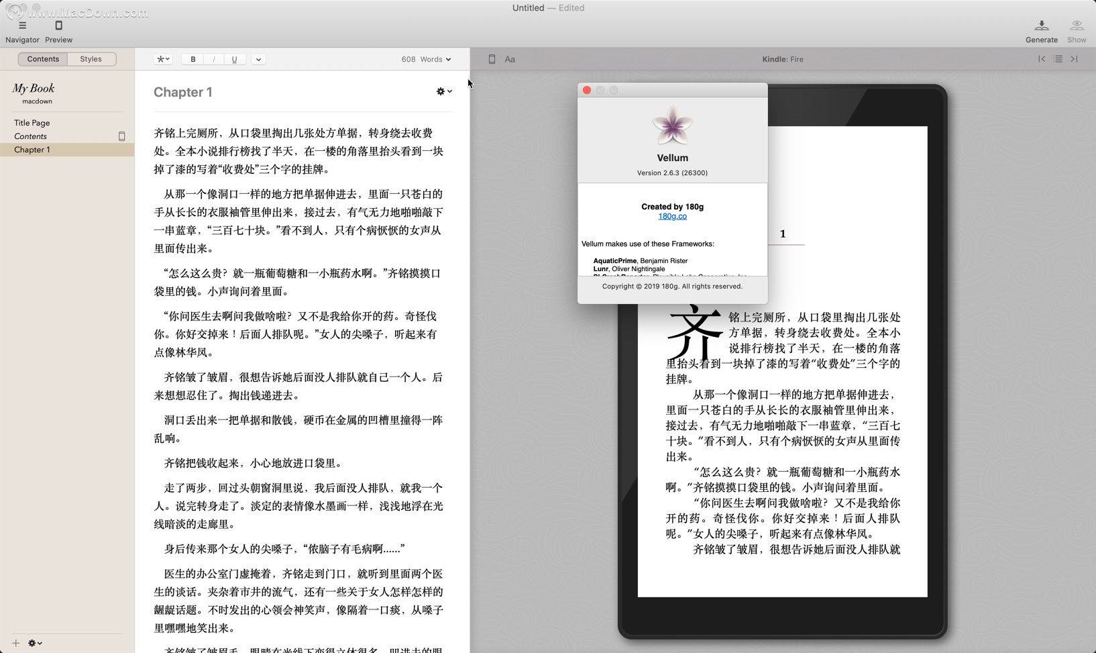Select Title Page in the sidebar
The height and width of the screenshot is (653, 1096).
32,122
